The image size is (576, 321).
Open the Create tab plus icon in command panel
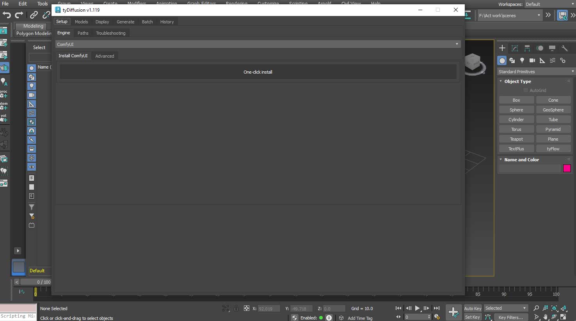pos(502,48)
